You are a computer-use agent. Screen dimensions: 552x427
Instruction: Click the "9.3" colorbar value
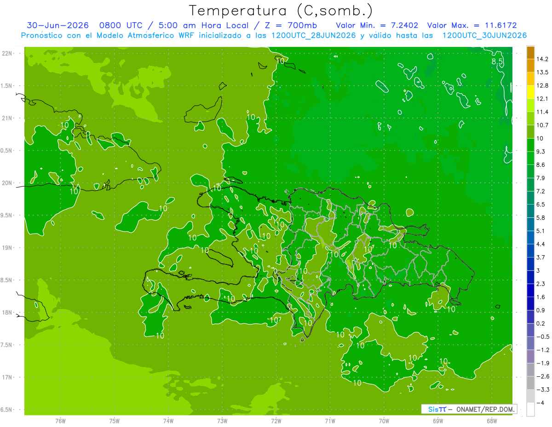click(x=541, y=152)
